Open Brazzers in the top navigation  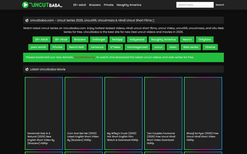point(95,5)
